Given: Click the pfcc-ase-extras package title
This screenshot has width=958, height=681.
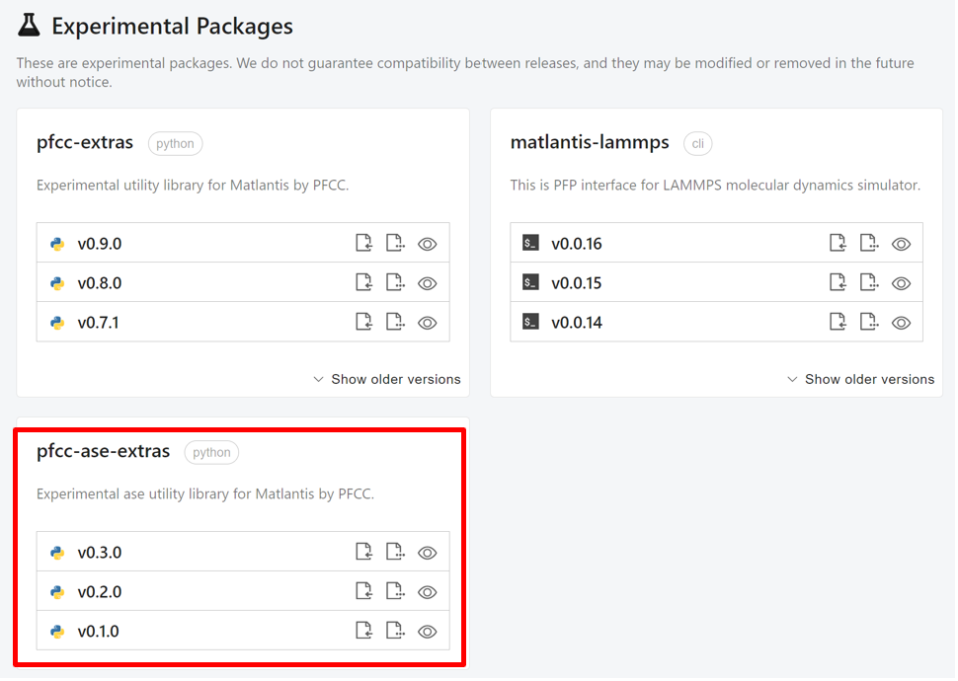Looking at the screenshot, I should coord(103,451).
